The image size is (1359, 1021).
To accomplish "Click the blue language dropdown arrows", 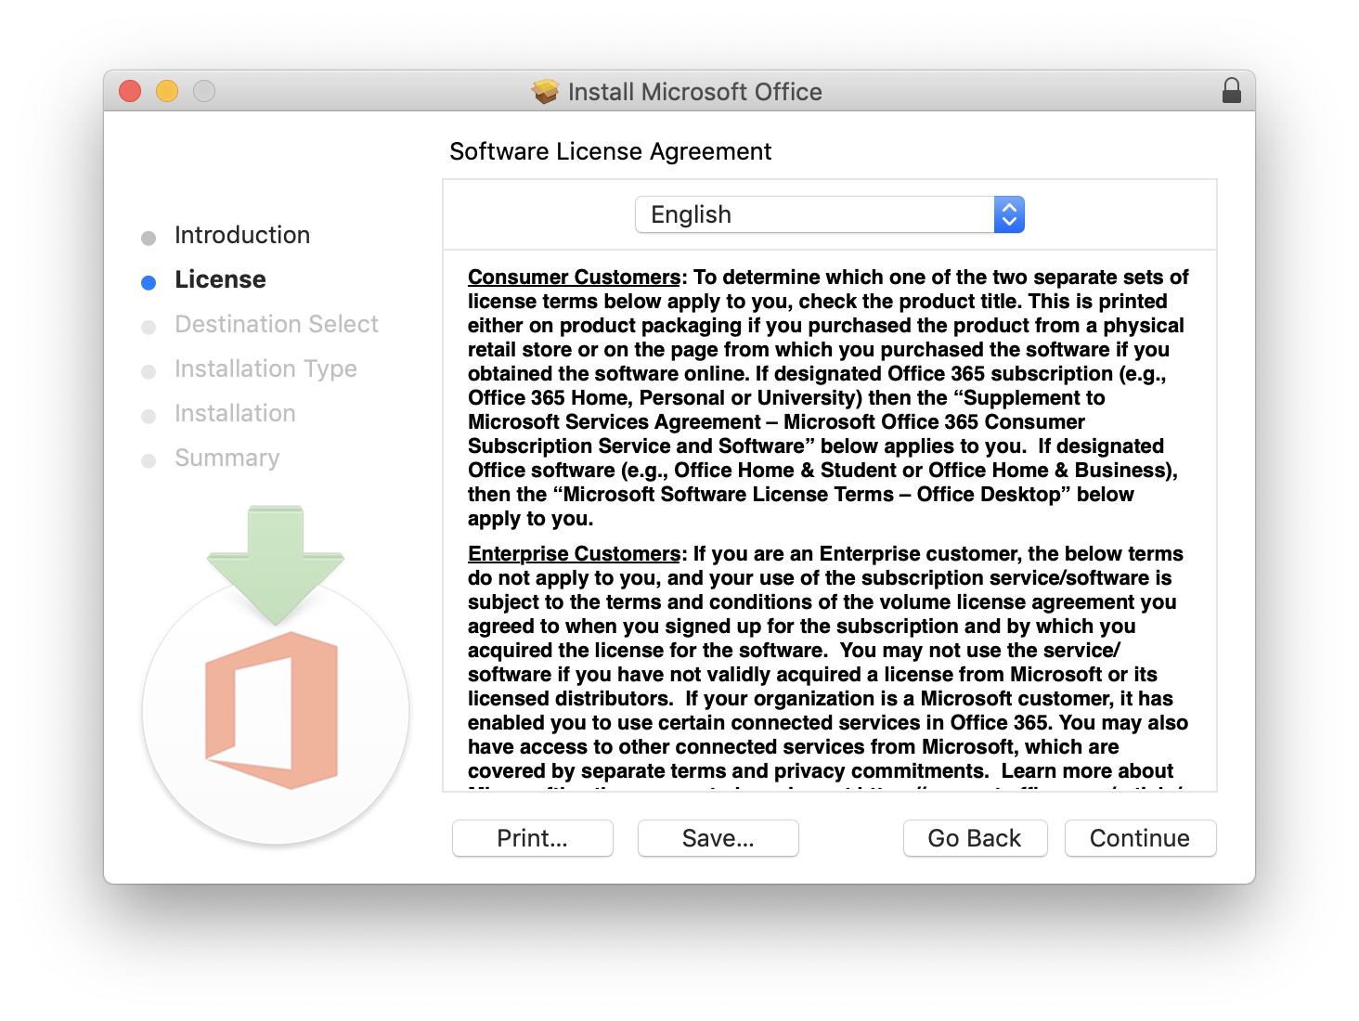I will click(x=1009, y=214).
